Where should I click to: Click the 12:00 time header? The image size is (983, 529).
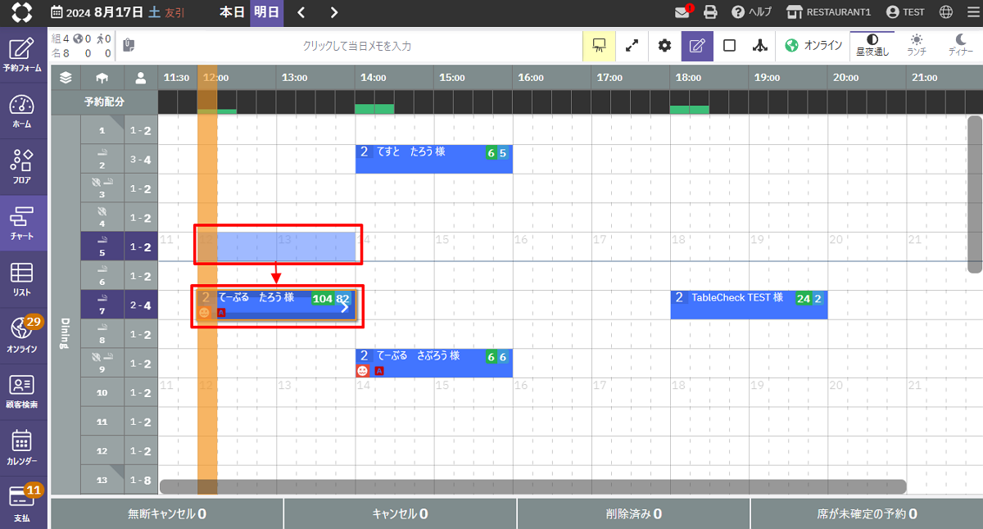215,78
